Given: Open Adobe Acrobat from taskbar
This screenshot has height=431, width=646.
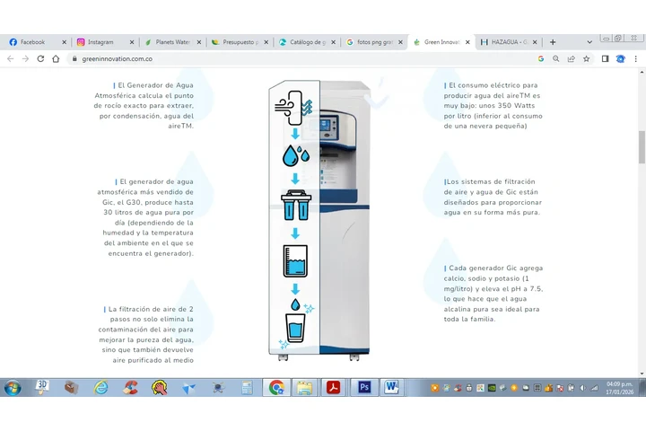Looking at the screenshot, I should [333, 387].
